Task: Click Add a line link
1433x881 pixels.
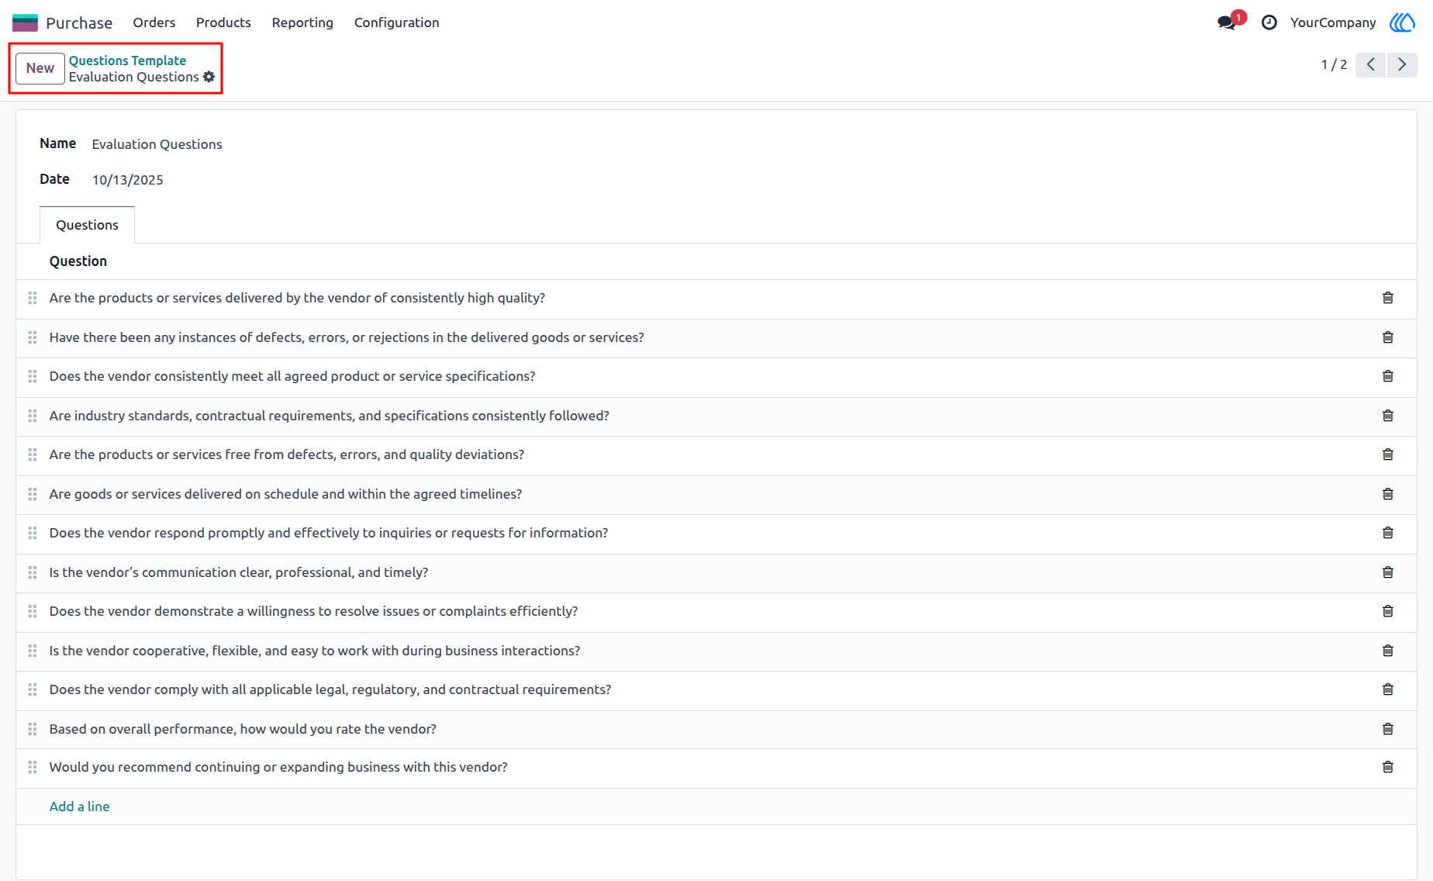Action: [x=79, y=807]
